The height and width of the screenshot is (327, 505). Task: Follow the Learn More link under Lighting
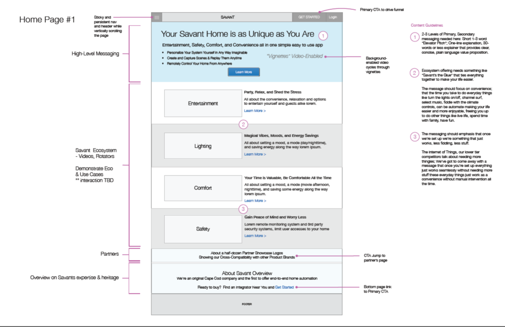tap(255, 154)
